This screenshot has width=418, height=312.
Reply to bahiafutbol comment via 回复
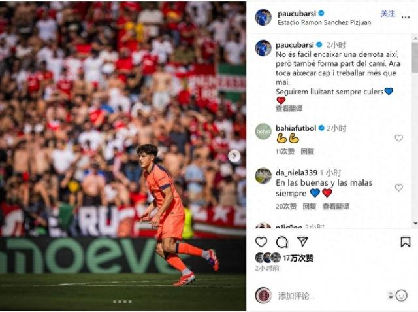coord(308,152)
